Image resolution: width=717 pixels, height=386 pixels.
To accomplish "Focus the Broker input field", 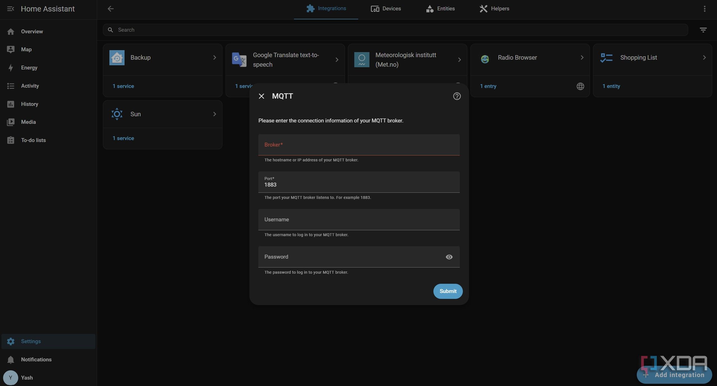I will point(359,145).
